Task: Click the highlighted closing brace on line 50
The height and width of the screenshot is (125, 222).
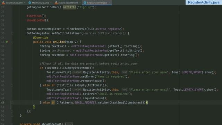Action: (x=34, y=107)
